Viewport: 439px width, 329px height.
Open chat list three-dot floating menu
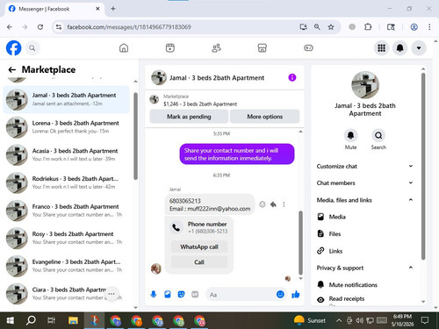pyautogui.click(x=112, y=294)
